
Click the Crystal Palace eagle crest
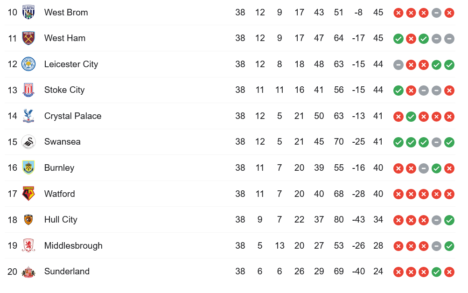[x=28, y=116]
